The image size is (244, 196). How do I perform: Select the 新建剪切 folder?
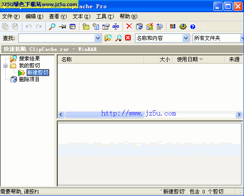coord(38,73)
